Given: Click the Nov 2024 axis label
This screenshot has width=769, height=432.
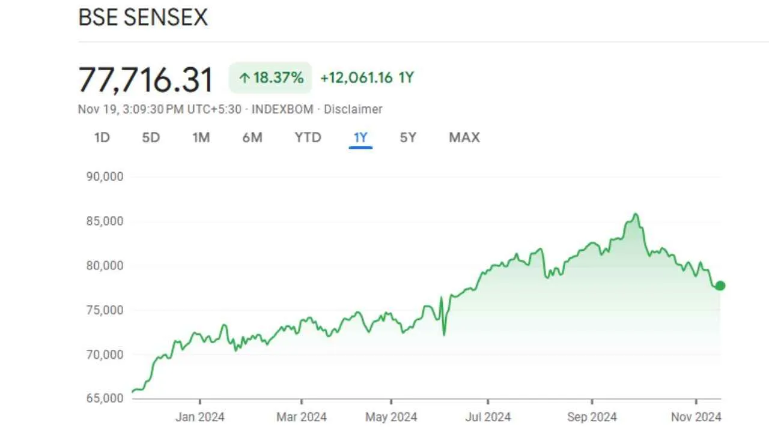Looking at the screenshot, I should pos(696,416).
